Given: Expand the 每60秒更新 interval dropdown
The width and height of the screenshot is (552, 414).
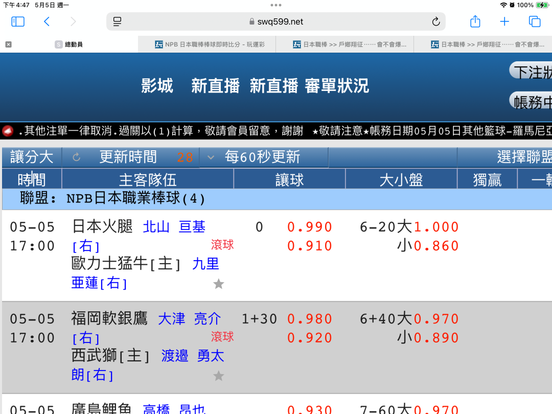Looking at the screenshot, I should point(211,157).
